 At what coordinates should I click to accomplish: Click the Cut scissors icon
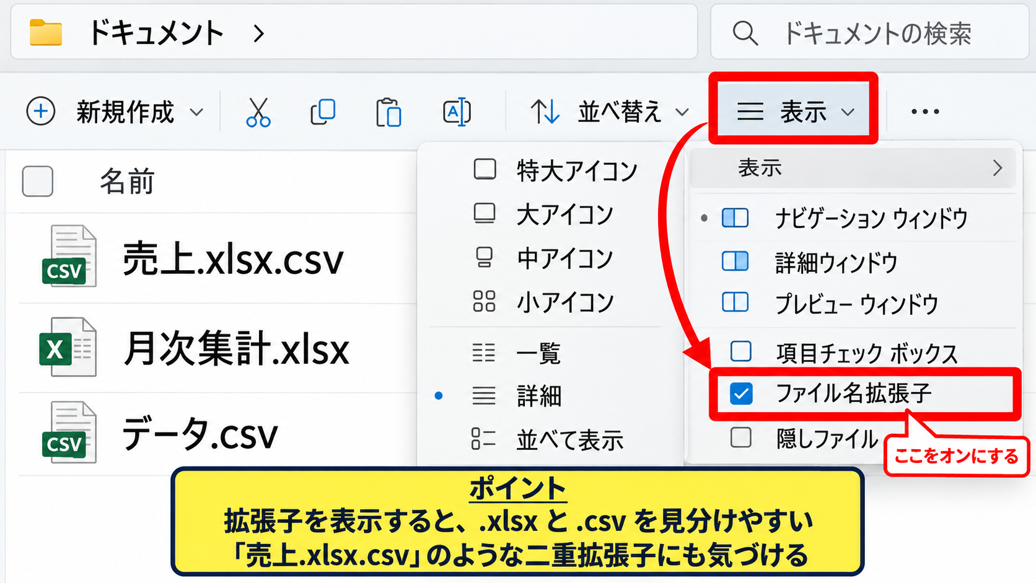point(258,112)
